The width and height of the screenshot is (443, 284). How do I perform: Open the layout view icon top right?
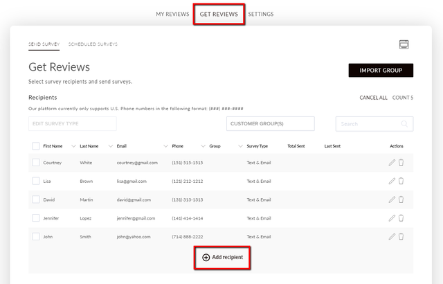point(404,44)
